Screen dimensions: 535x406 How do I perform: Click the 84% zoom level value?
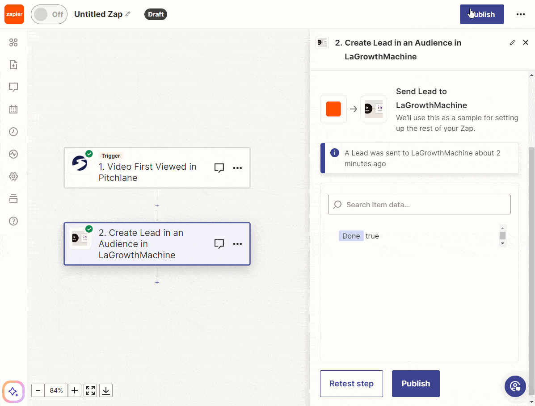56,390
